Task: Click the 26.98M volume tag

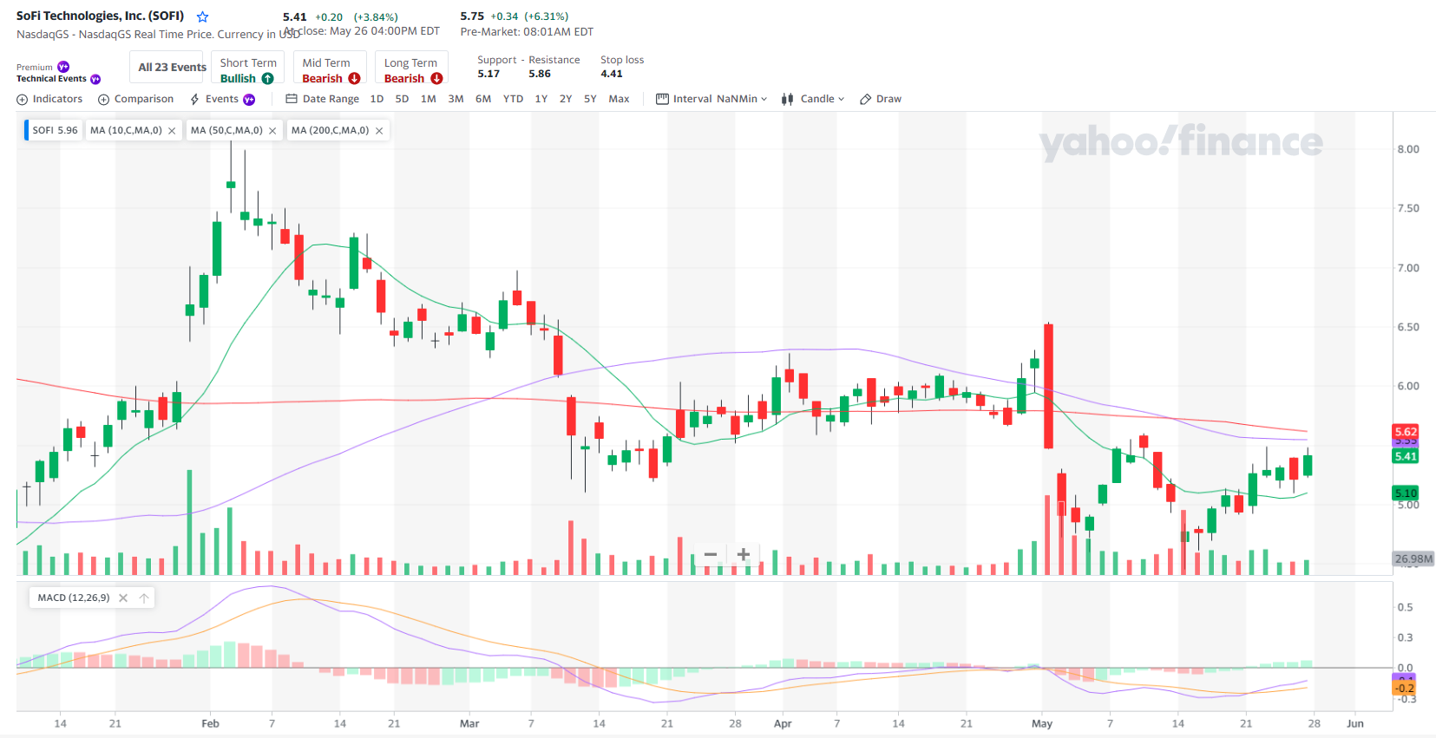Action: tap(1413, 558)
